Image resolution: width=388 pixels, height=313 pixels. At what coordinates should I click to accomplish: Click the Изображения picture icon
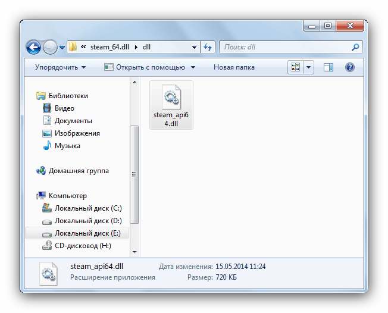coord(47,133)
